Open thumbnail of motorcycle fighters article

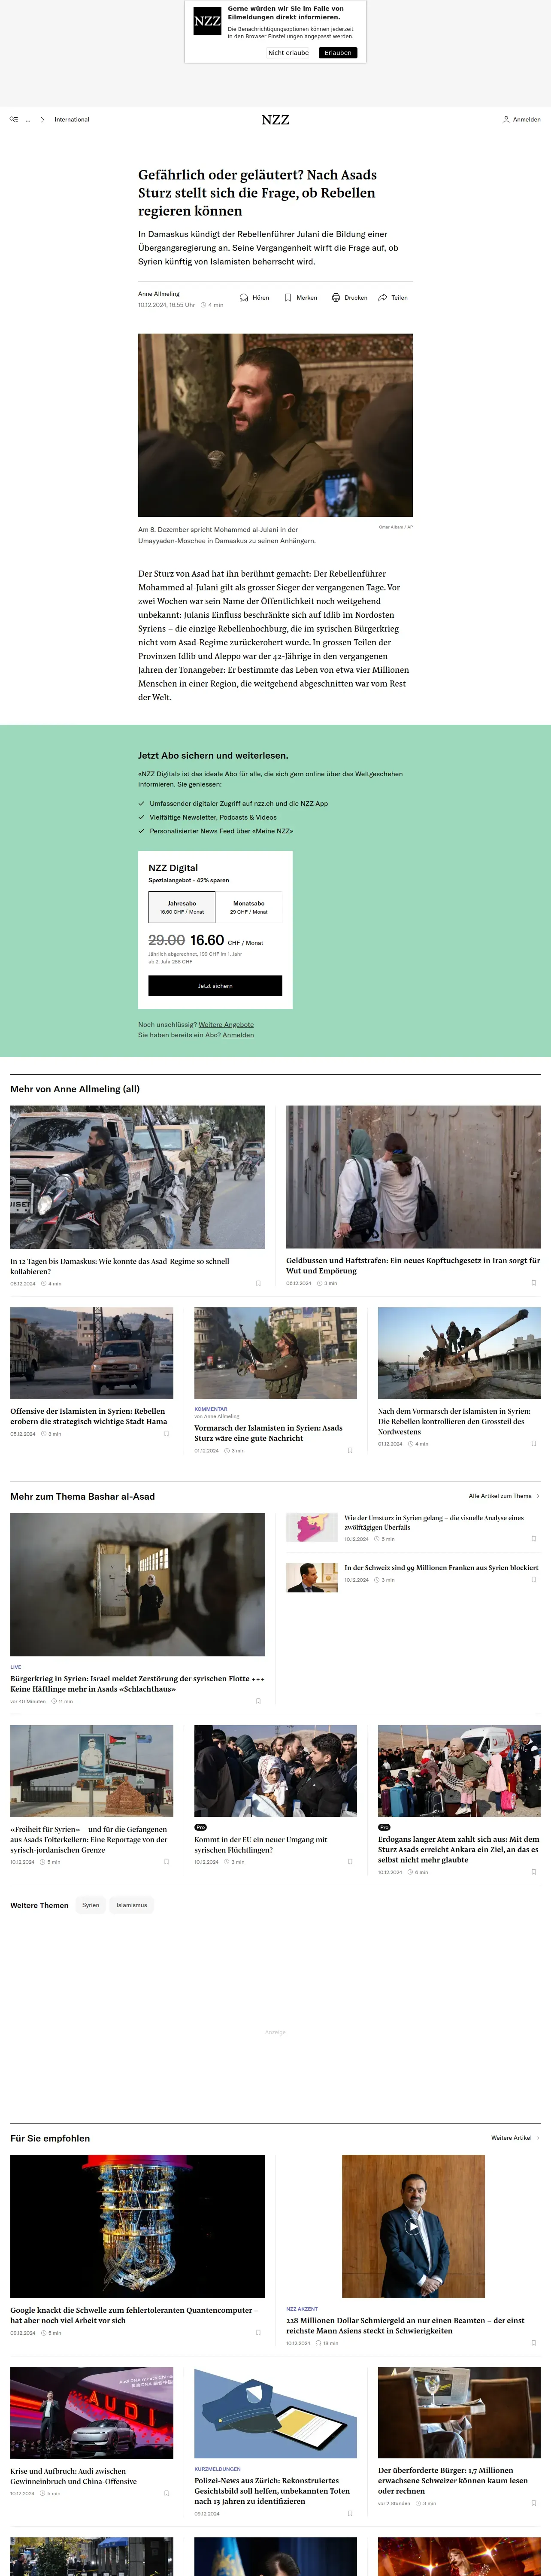pyautogui.click(x=138, y=1176)
